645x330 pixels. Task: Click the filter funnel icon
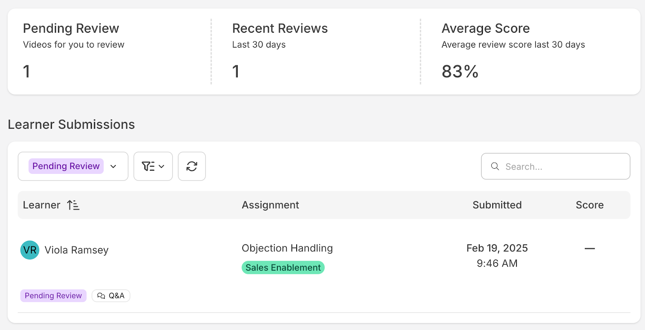[x=148, y=166]
